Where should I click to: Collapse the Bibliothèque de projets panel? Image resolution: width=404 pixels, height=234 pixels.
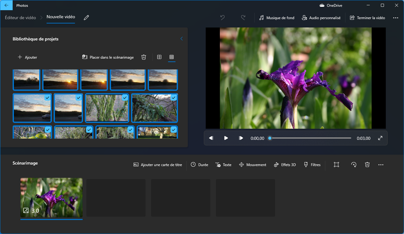point(181,39)
